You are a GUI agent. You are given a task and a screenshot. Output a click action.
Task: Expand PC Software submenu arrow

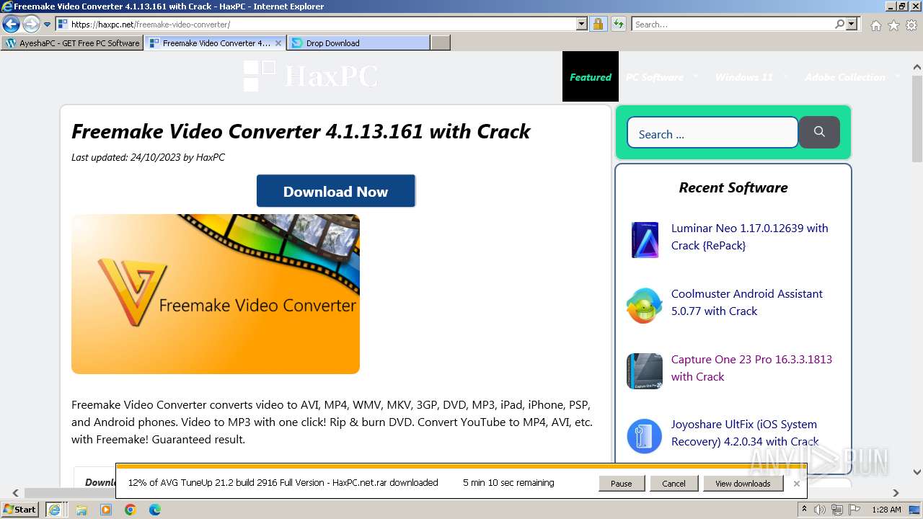[x=696, y=76]
